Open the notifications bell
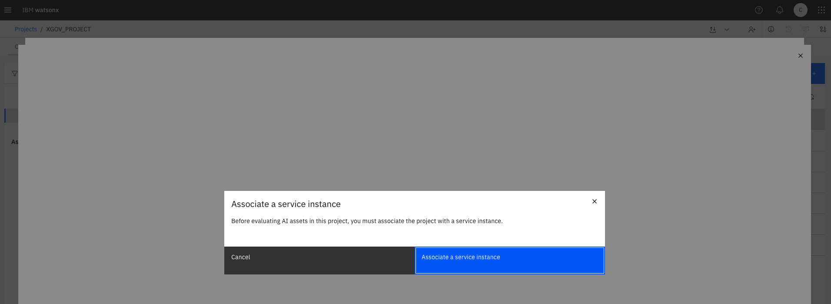 [x=780, y=10]
